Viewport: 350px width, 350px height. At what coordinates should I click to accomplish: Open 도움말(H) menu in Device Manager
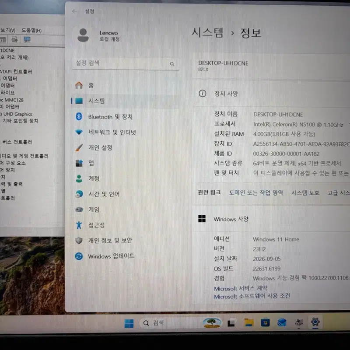click(x=31, y=30)
